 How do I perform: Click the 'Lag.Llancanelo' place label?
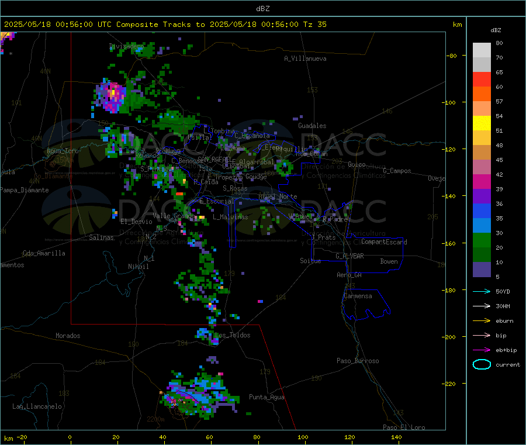click(x=37, y=406)
